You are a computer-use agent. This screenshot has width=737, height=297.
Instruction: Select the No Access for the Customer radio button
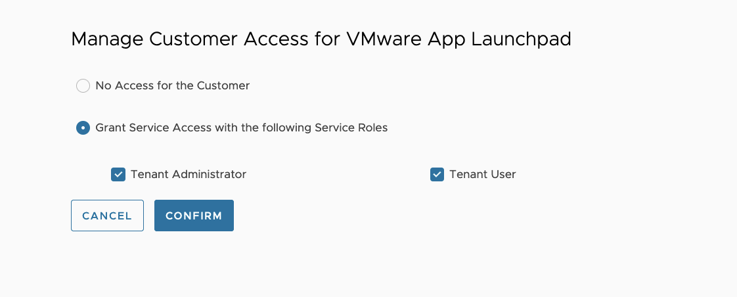tap(83, 86)
